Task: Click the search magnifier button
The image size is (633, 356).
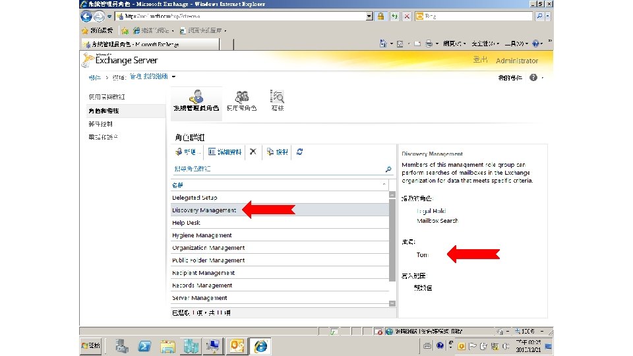Action: tap(539, 16)
